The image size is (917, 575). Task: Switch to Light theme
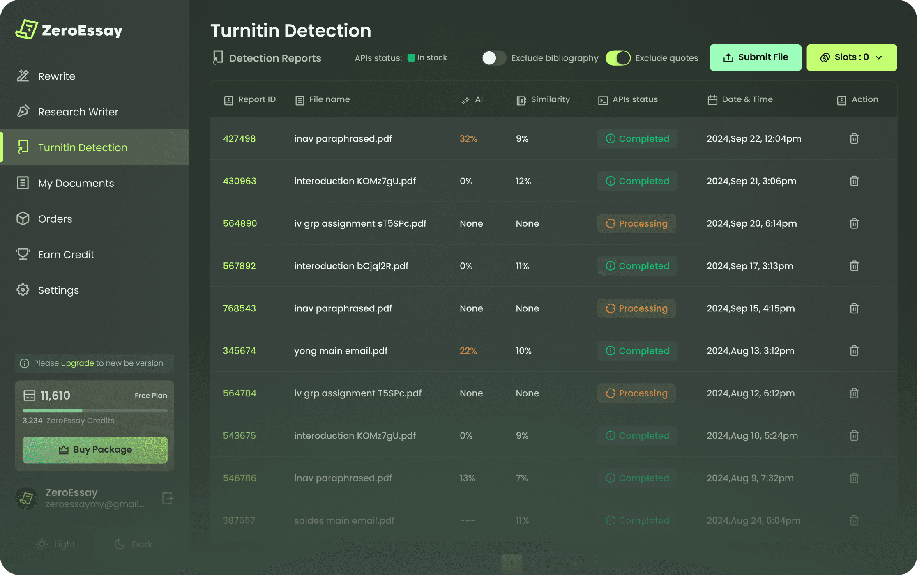pyautogui.click(x=56, y=544)
